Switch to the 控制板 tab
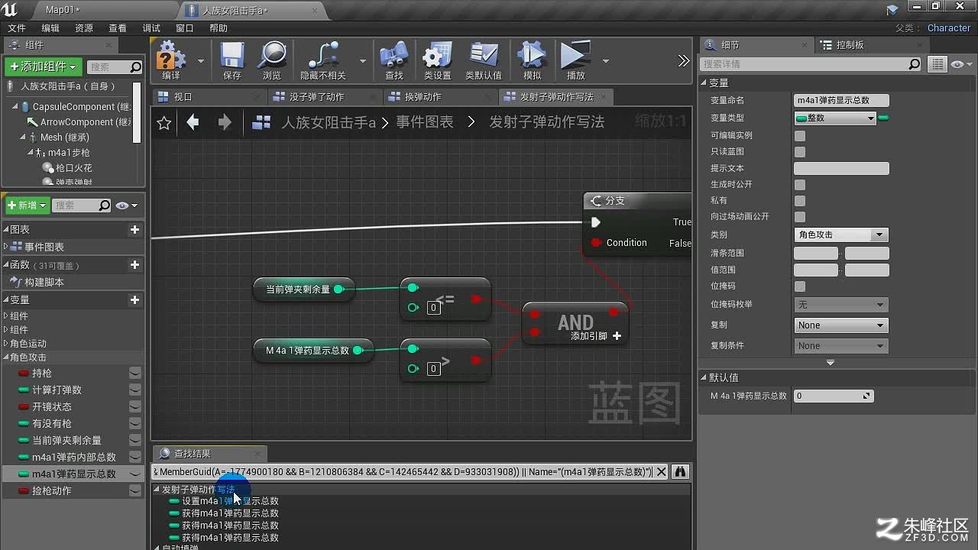The width and height of the screenshot is (978, 550). pyautogui.click(x=850, y=45)
